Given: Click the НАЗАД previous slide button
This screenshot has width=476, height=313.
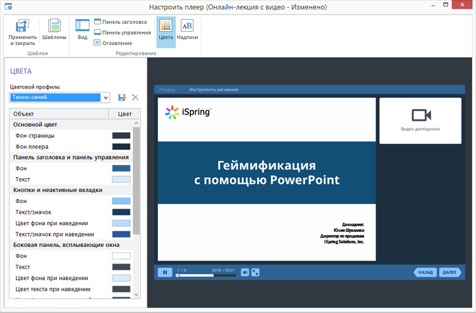Looking at the screenshot, I should pyautogui.click(x=425, y=272).
